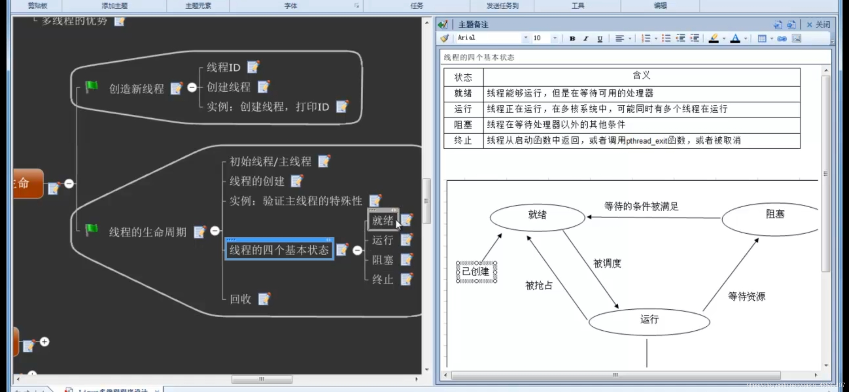This screenshot has height=392, width=849.
Task: Toggle italic formatting in notes
Action: (x=586, y=38)
